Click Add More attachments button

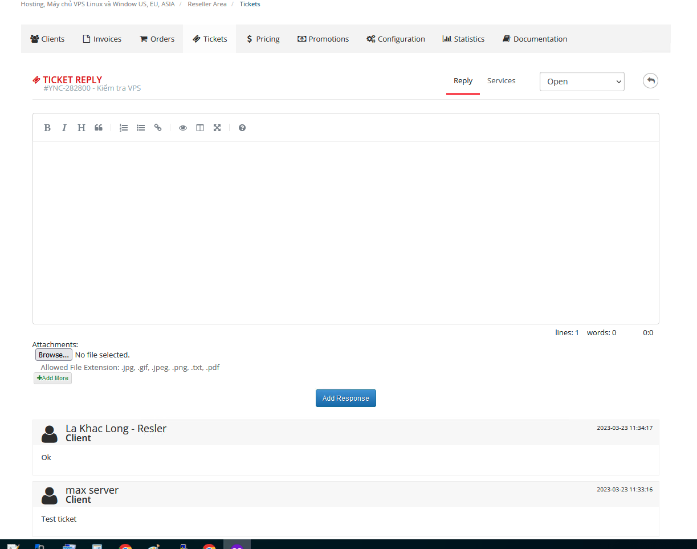coord(52,378)
